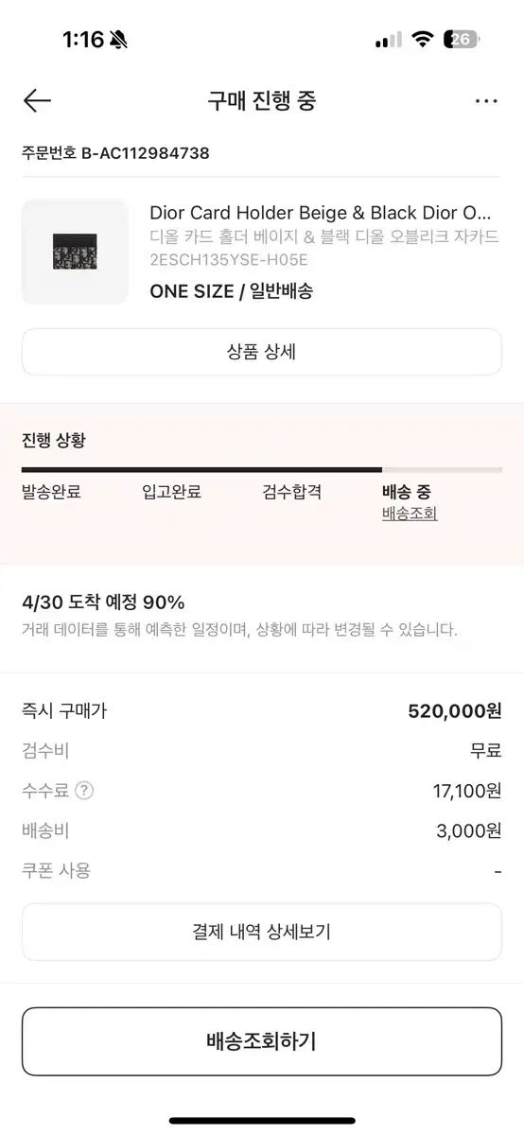The image size is (524, 1135).
Task: Tap the cellular signal bars icon
Action: (389, 40)
